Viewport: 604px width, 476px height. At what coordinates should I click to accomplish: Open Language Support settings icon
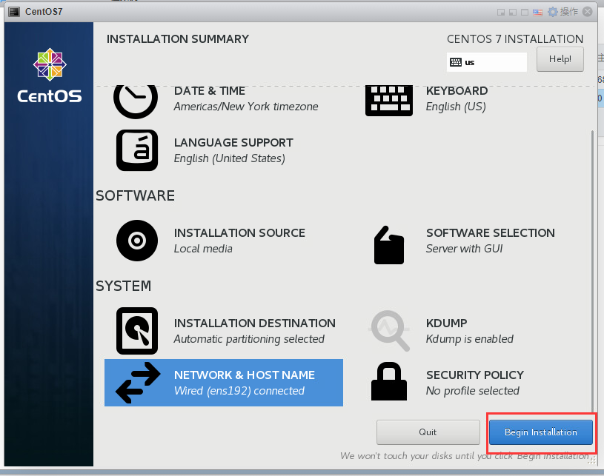tap(137, 150)
